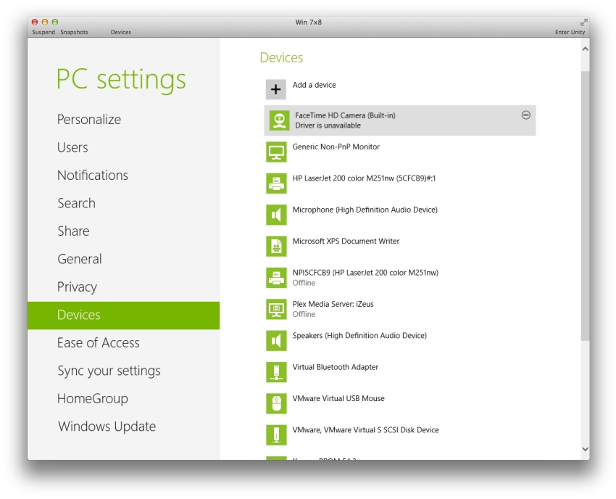This screenshot has width=616, height=499.
Task: Remove the FaceTime HD Camera device
Action: [526, 115]
